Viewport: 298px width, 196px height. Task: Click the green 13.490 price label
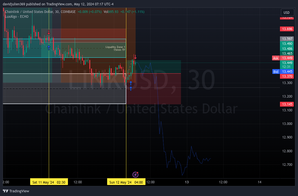(287, 43)
